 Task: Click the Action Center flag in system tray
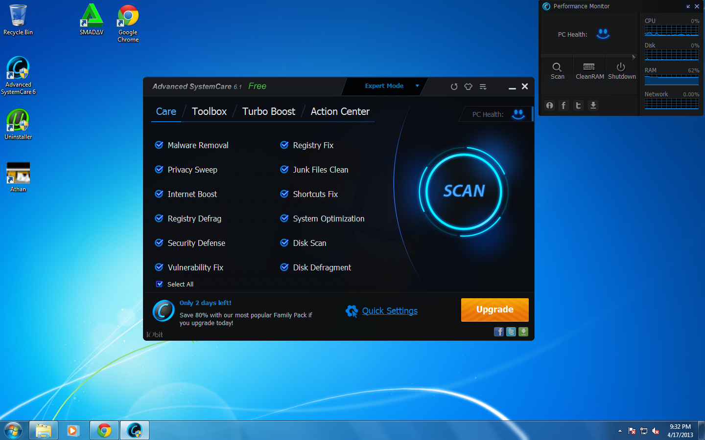(x=632, y=431)
